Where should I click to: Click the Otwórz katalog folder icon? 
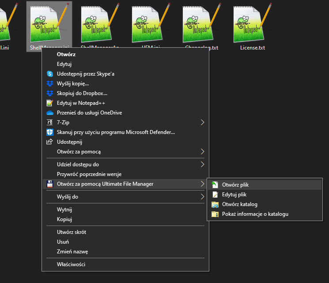point(215,204)
